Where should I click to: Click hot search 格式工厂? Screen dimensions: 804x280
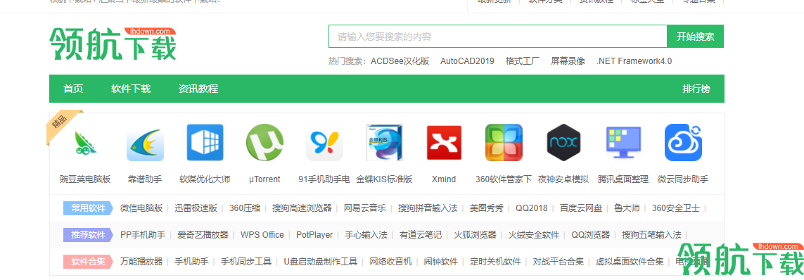click(x=523, y=61)
